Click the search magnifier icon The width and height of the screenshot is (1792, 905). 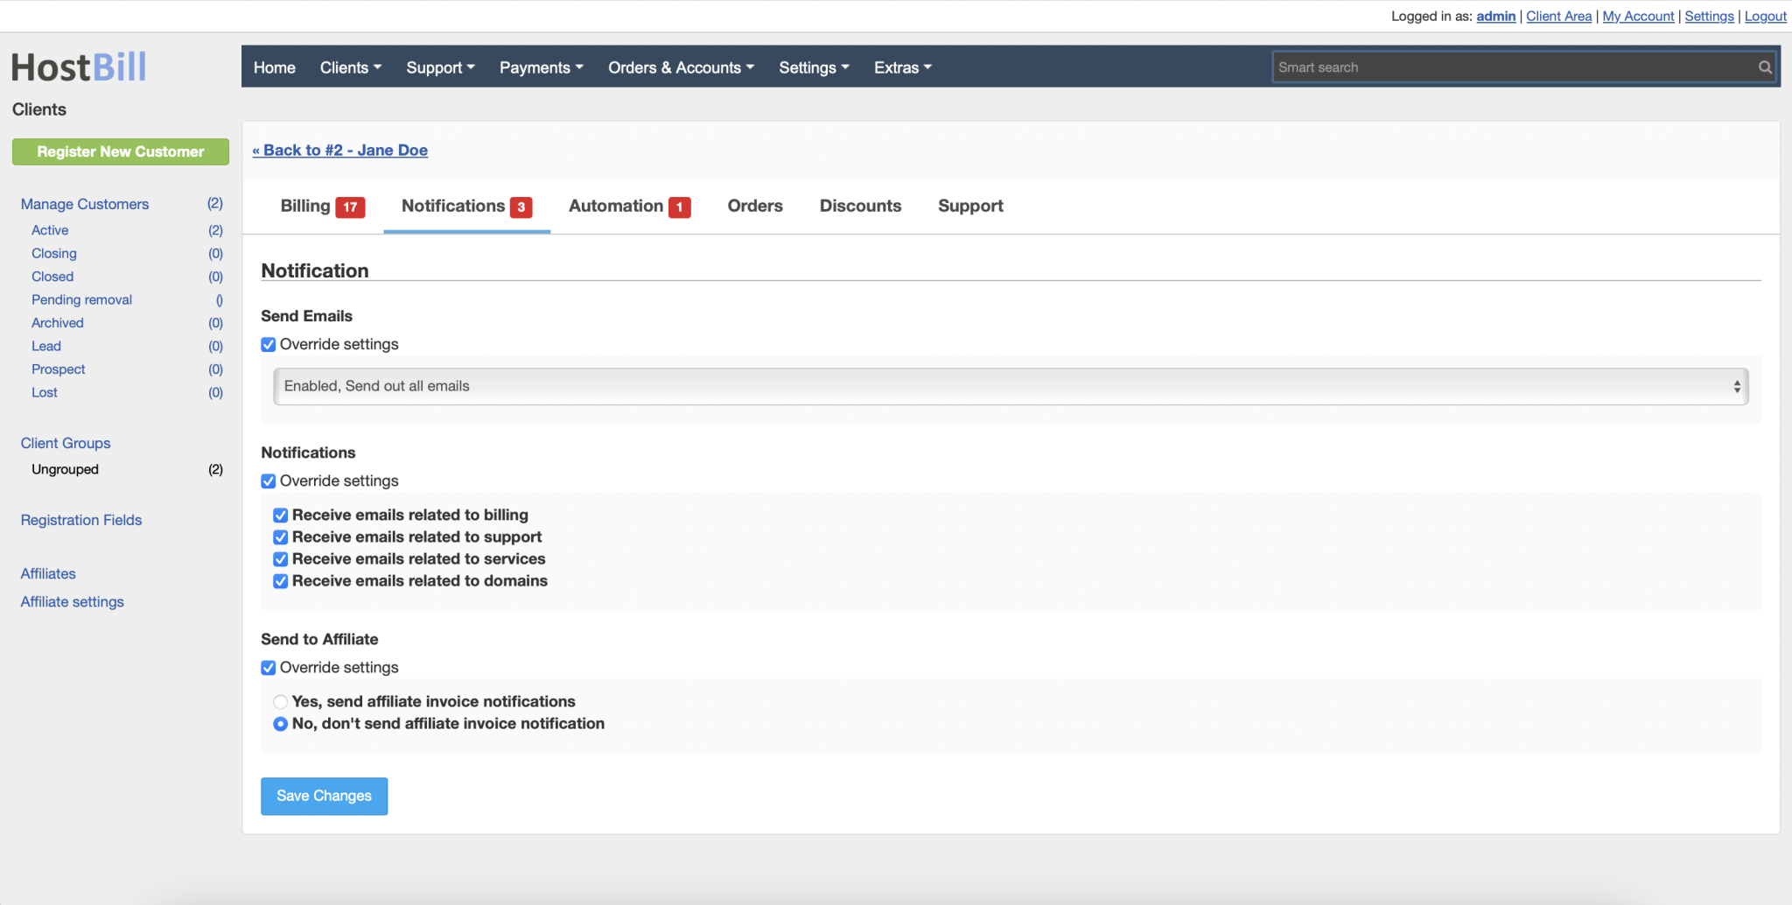click(1764, 67)
